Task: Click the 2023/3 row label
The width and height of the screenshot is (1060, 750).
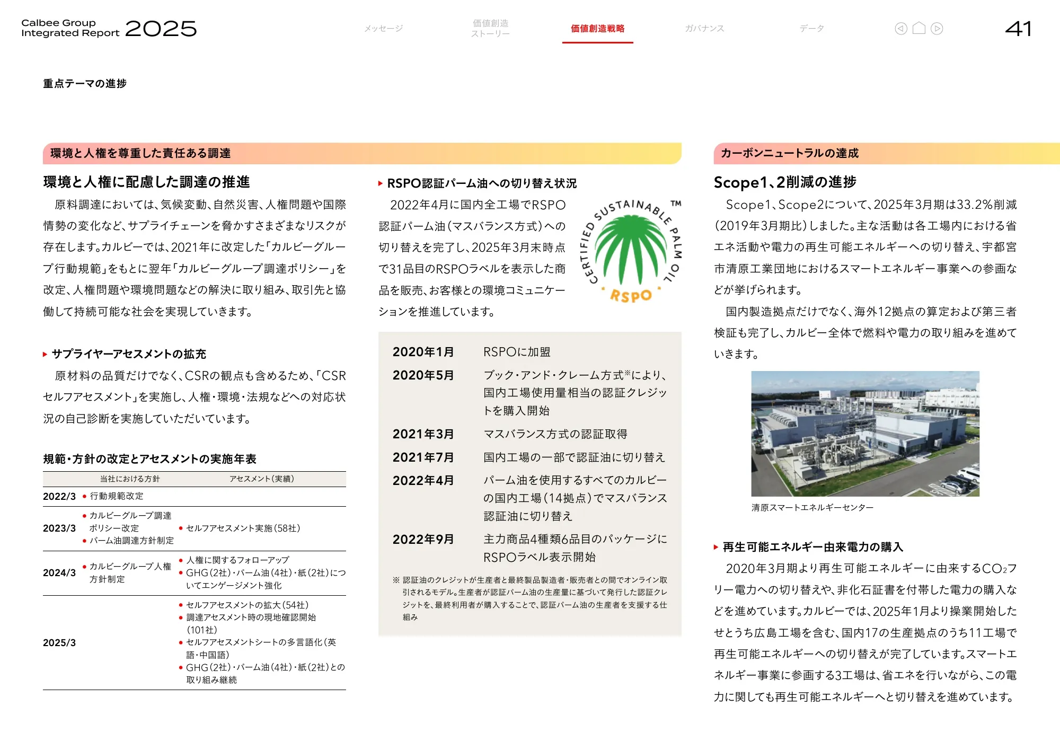Action: (59, 528)
